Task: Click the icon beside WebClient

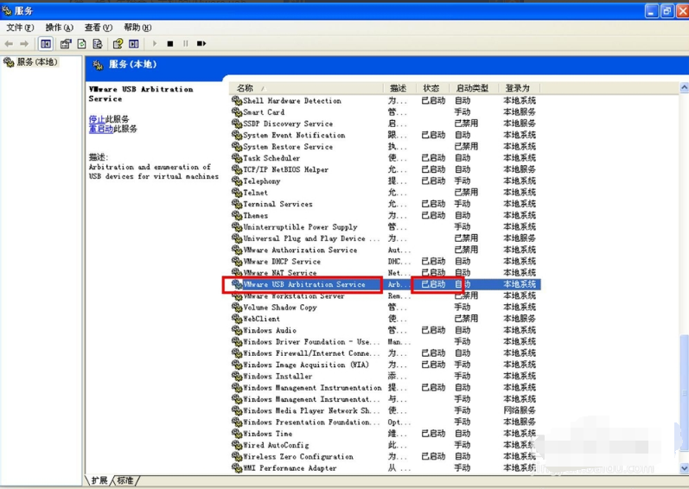Action: click(237, 319)
